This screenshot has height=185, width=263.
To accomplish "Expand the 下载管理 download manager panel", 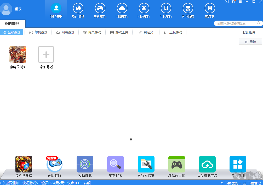I will tap(253, 183).
